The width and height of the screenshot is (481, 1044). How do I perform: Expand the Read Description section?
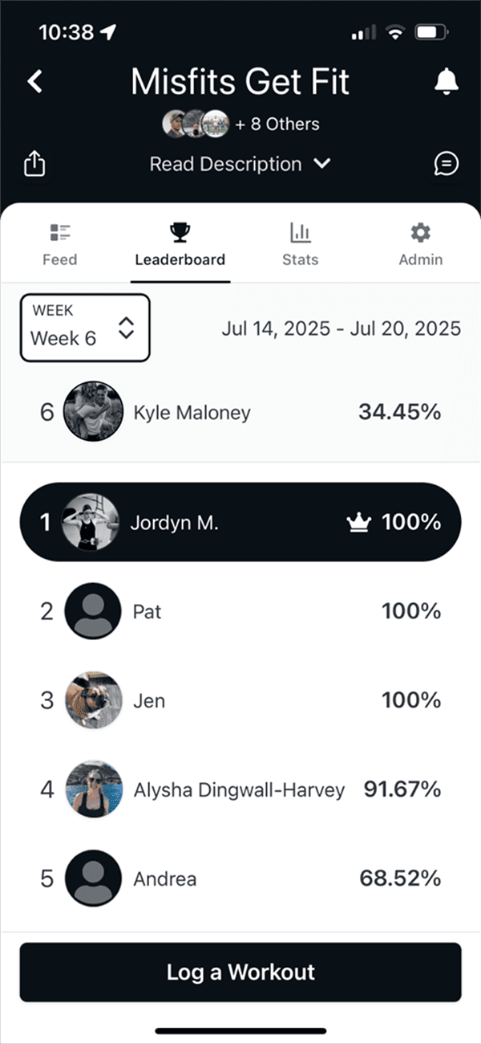coord(240,164)
